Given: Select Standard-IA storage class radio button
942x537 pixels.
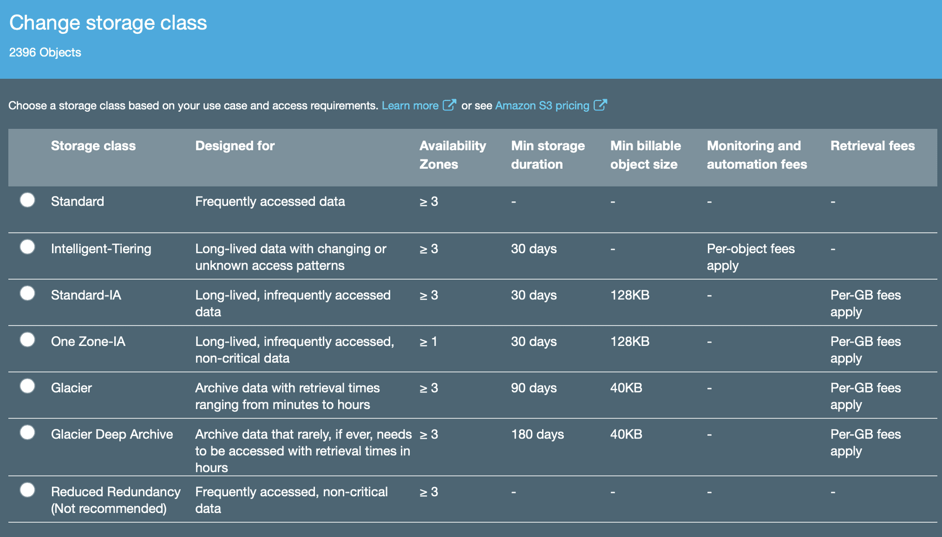Looking at the screenshot, I should [27, 293].
